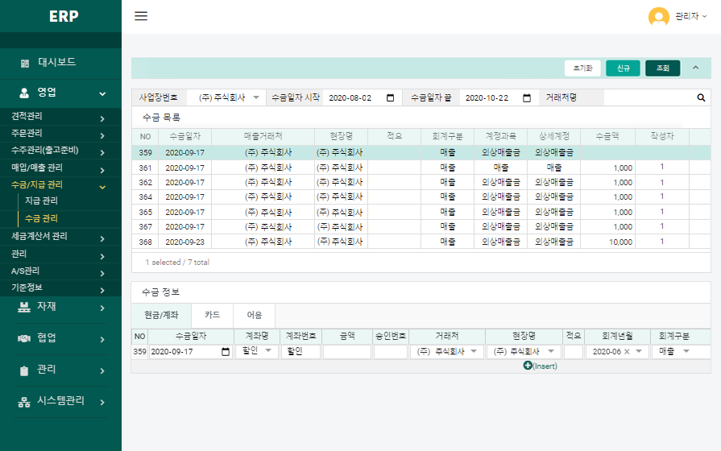Screen dimensions: 721x451
Task: Select row number 365 in the list
Action: click(421, 213)
